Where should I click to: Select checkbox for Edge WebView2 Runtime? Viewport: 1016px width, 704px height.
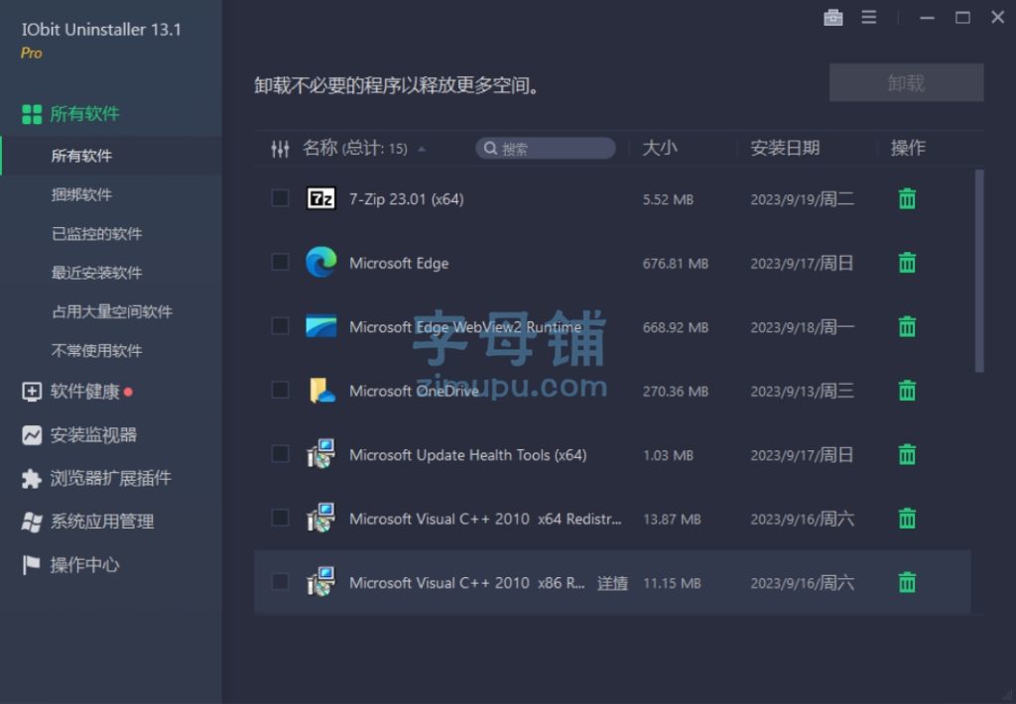280,325
